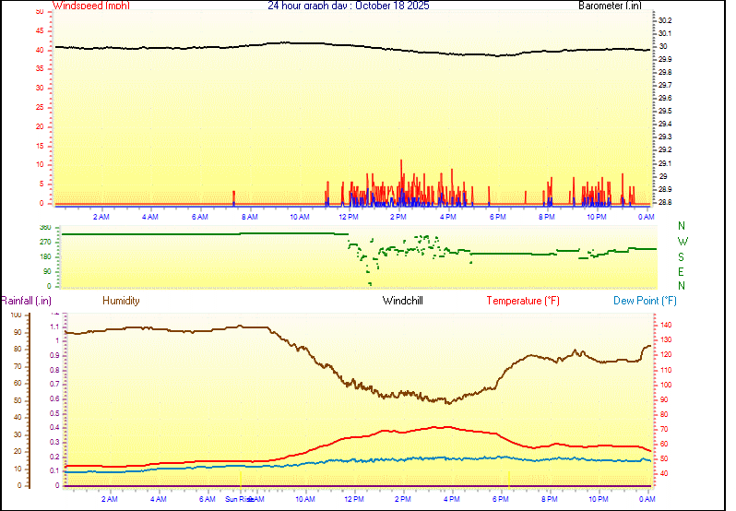Click the 24 hour graph date title
Viewport: 736px width, 511px height.
tap(348, 6)
